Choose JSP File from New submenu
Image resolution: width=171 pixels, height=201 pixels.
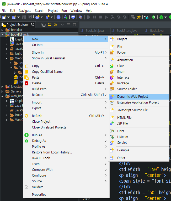pos(139,123)
